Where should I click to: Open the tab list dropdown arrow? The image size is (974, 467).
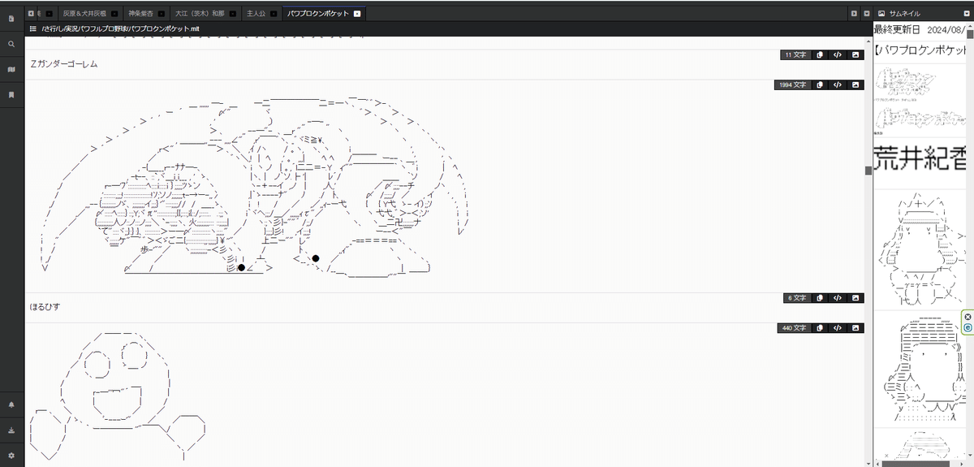pyautogui.click(x=867, y=14)
